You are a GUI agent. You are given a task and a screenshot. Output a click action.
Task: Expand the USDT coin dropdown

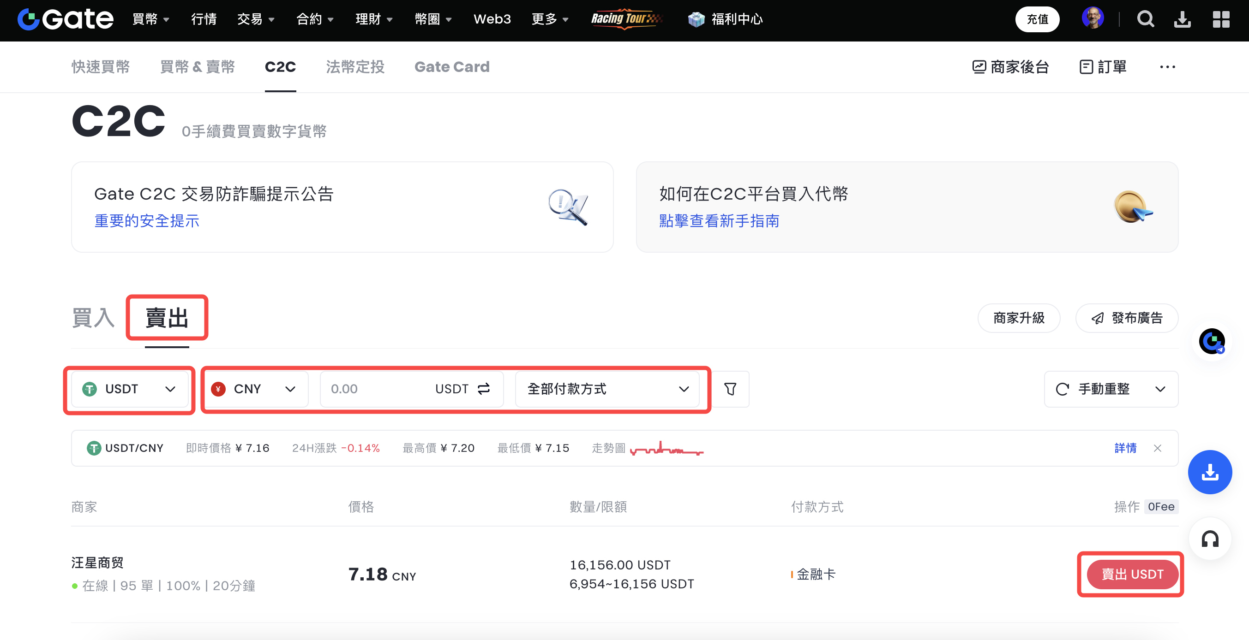pyautogui.click(x=129, y=389)
